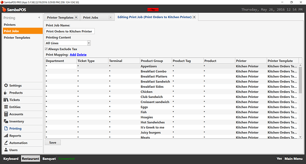306x164 pixels.
Task: Switch to the Printer Templates tab
Action: point(60,17)
